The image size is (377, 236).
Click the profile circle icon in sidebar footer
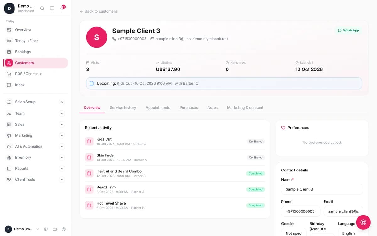click(x=64, y=229)
